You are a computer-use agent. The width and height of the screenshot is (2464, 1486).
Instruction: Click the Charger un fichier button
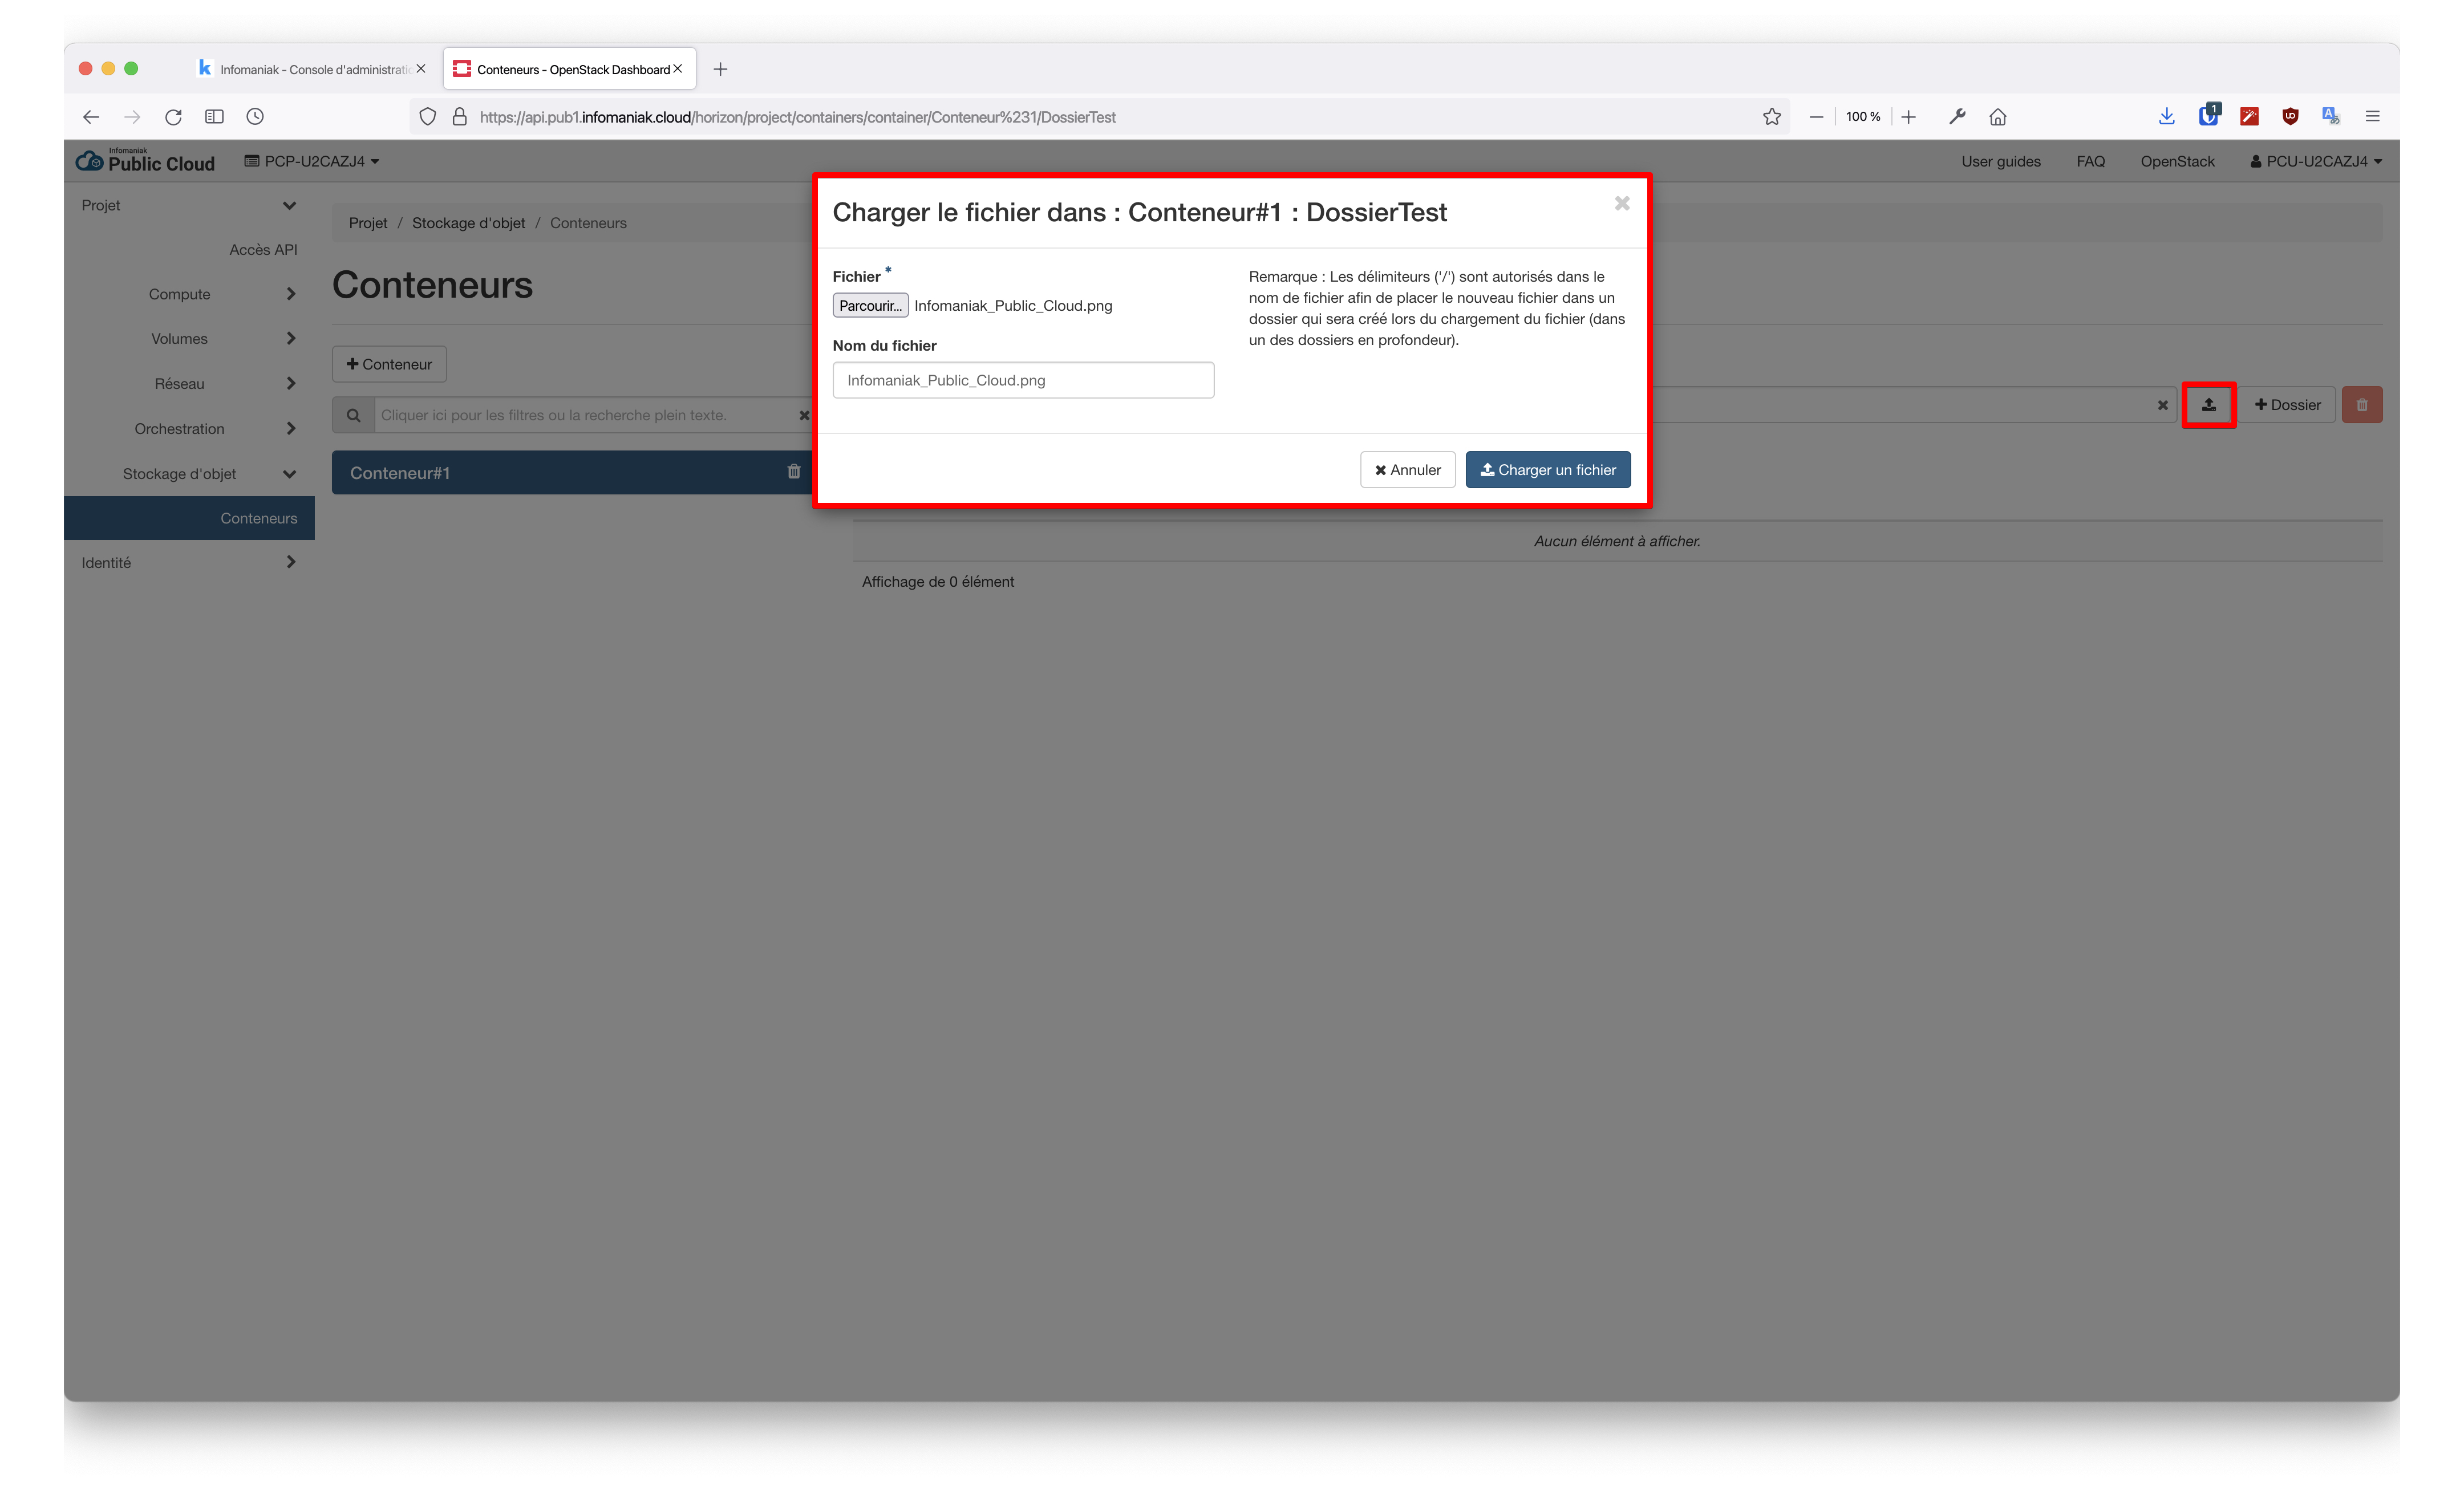[x=1547, y=470]
